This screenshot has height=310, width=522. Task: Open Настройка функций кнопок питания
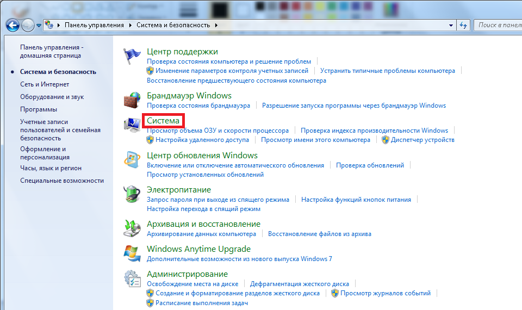356,200
